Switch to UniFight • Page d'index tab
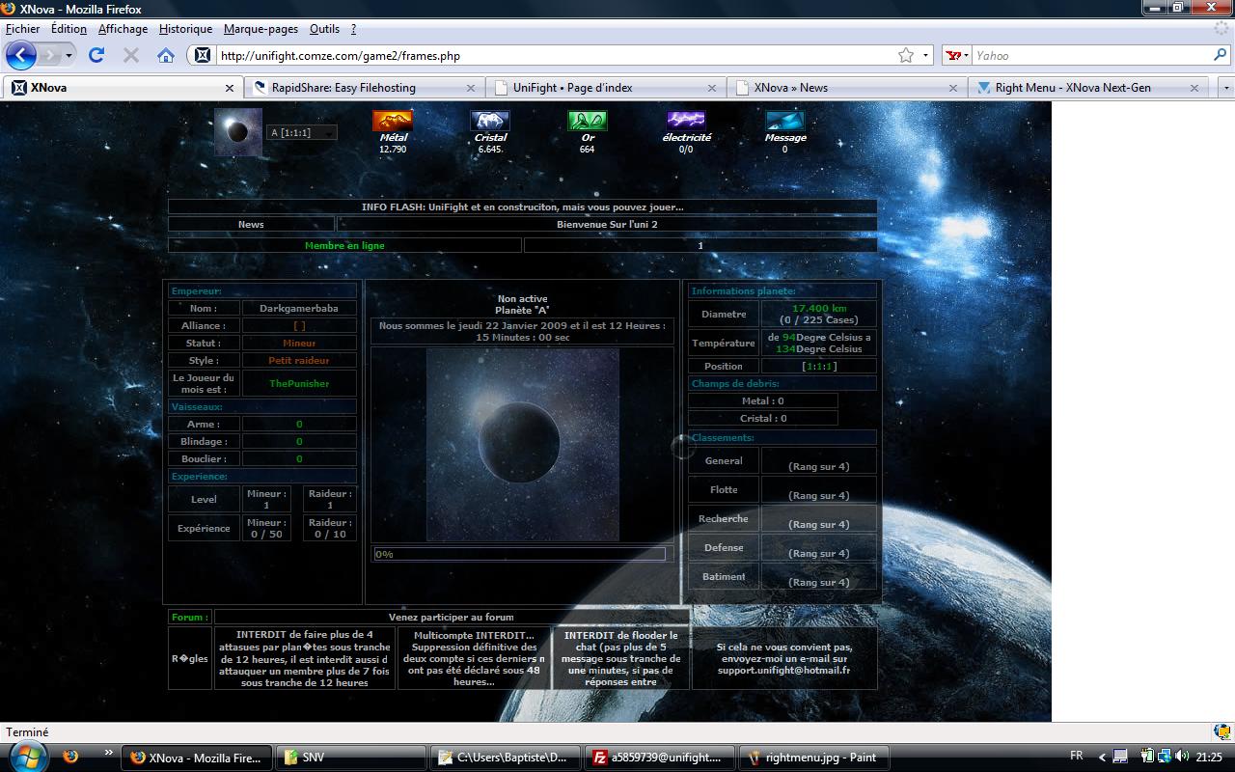Screen dimensions: 1235x772 (x=604, y=87)
